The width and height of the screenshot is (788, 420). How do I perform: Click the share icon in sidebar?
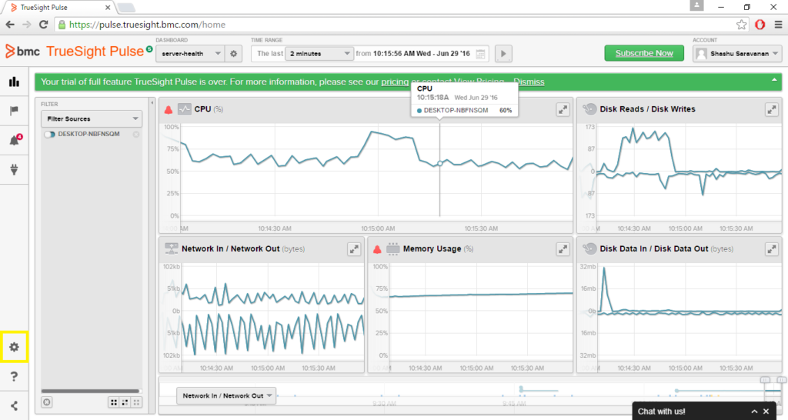14,406
